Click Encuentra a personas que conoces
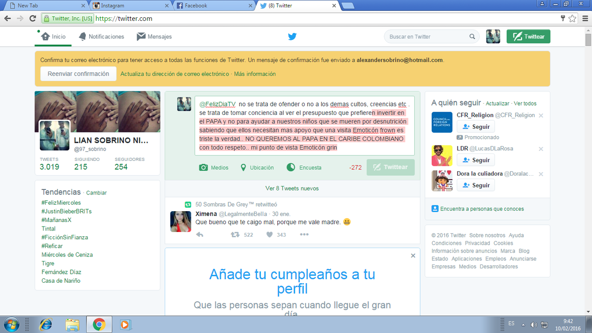Image resolution: width=592 pixels, height=333 pixels. click(482, 209)
